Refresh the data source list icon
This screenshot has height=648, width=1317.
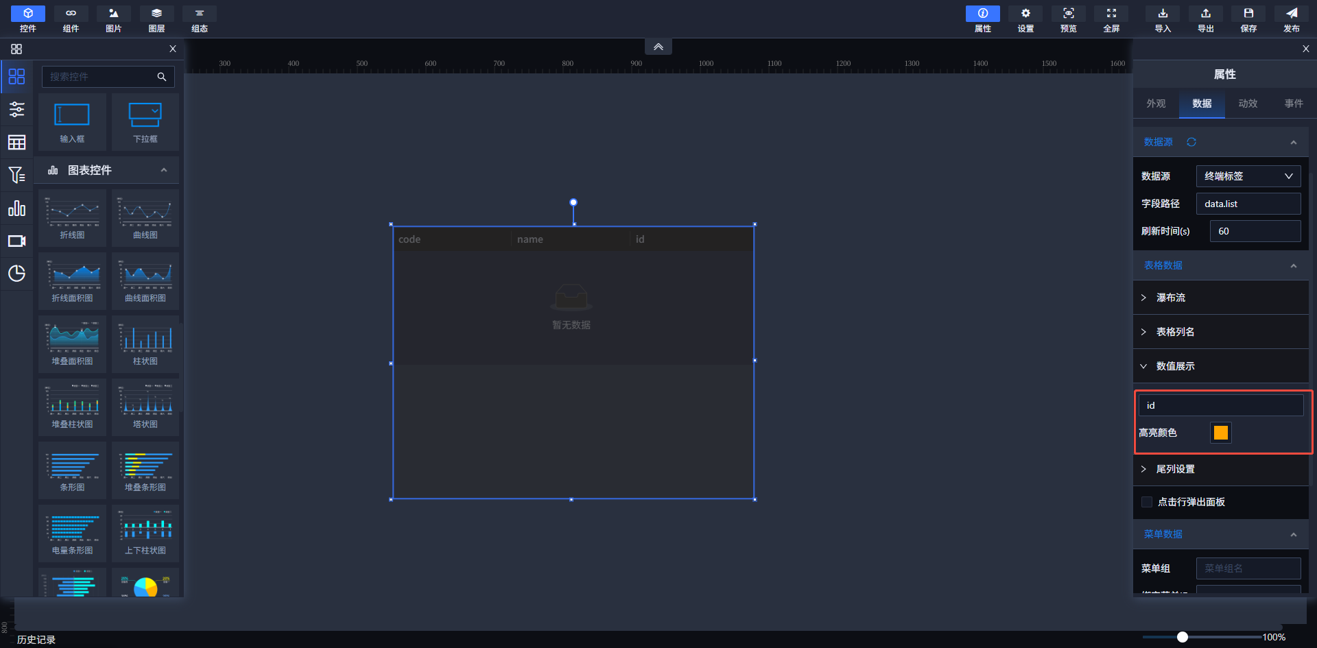[x=1191, y=142]
